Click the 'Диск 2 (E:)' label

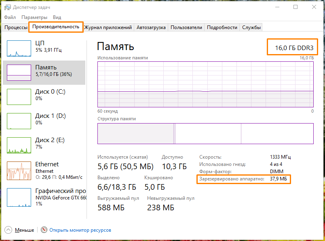coord(50,140)
